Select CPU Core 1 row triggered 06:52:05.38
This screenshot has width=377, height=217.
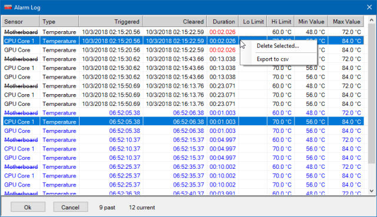pos(183,122)
